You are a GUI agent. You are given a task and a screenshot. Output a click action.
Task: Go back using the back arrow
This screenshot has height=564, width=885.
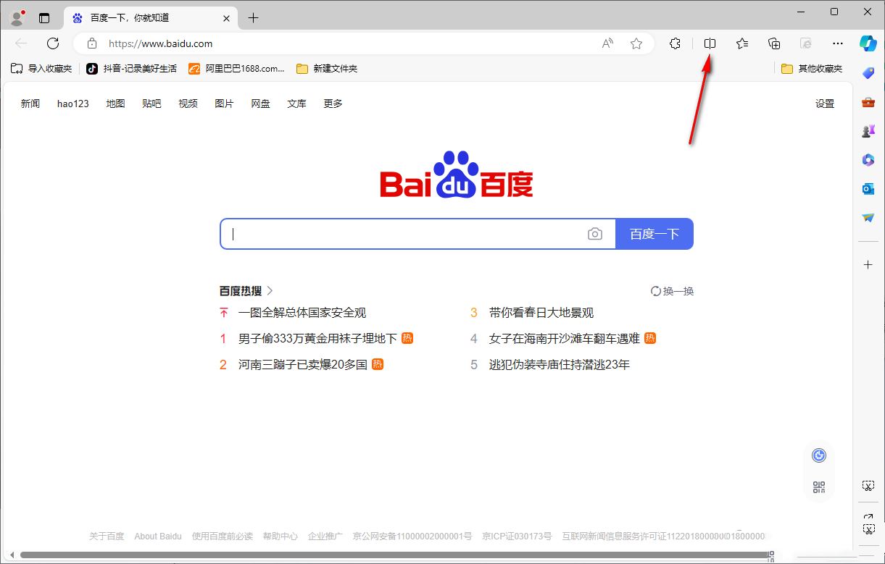(x=21, y=43)
